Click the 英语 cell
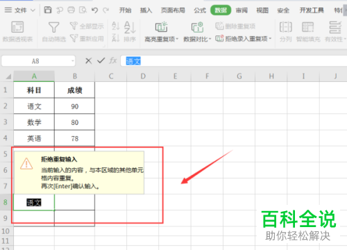 coord(34,138)
